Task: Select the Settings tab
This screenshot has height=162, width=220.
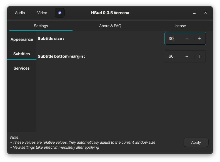Action: (41, 26)
